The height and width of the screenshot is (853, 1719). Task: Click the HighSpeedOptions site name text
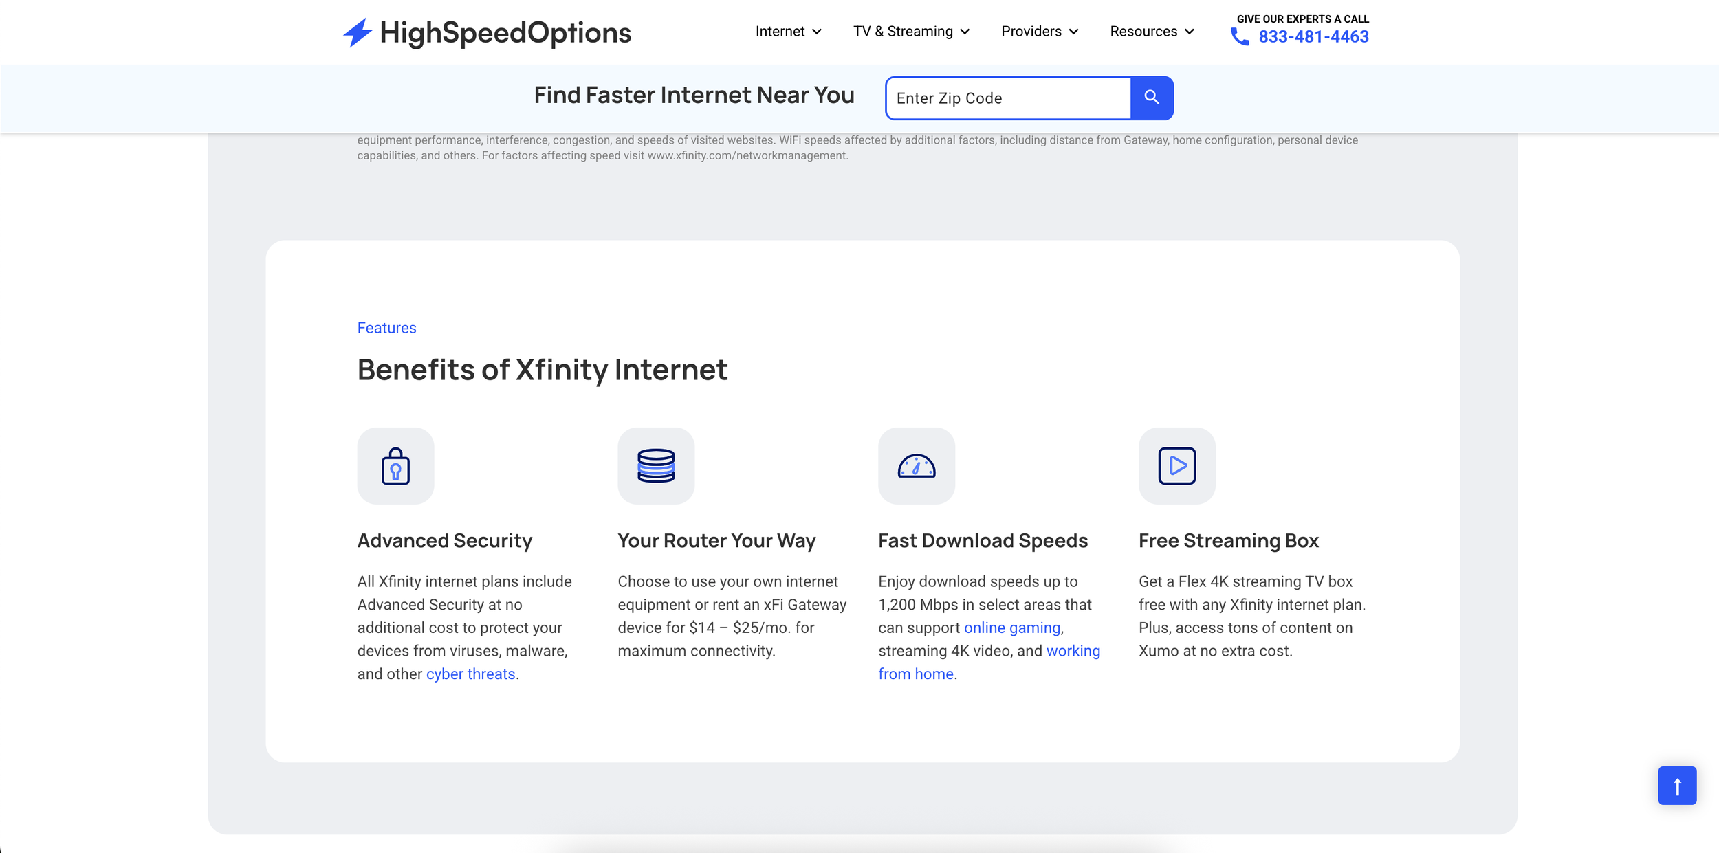click(505, 32)
